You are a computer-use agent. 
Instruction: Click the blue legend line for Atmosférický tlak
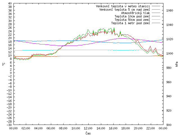pyautogui.click(x=156, y=13)
